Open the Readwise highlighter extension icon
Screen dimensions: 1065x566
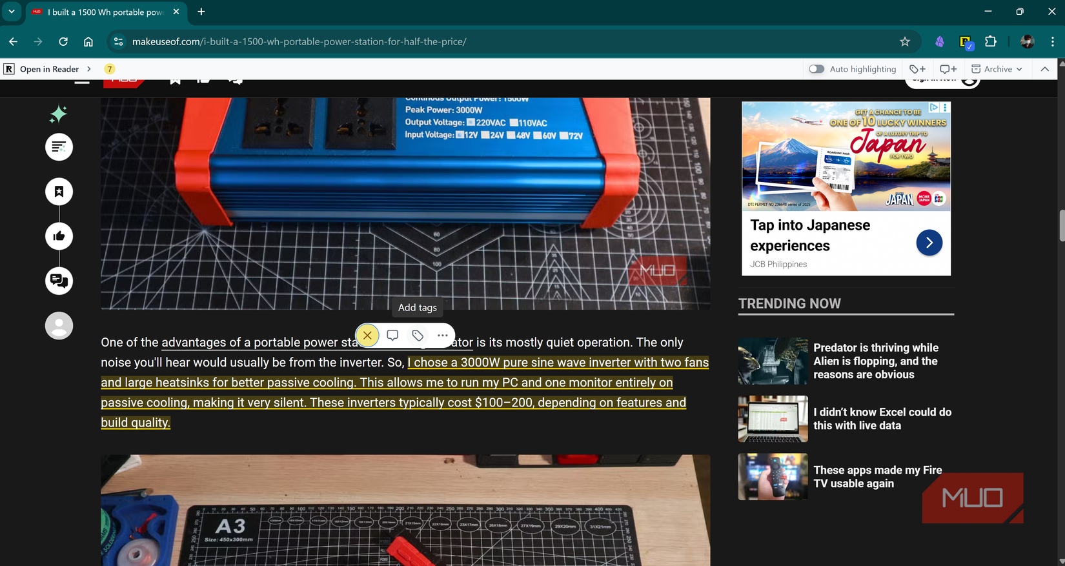click(966, 42)
